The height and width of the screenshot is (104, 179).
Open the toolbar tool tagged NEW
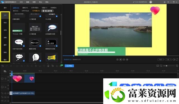[61, 66]
